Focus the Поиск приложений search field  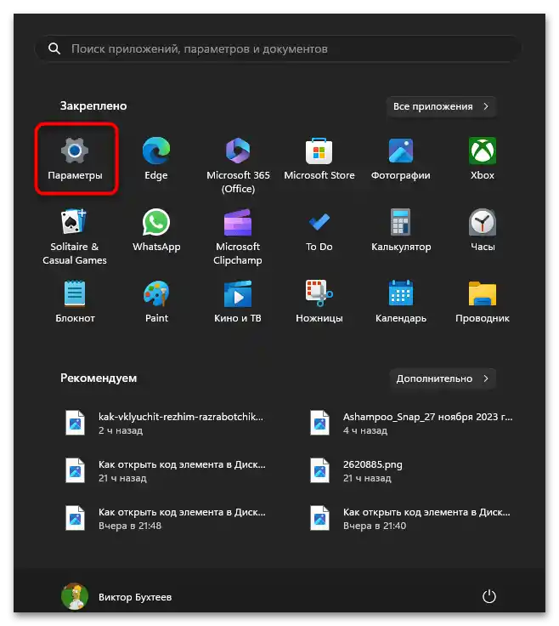pyautogui.click(x=279, y=48)
